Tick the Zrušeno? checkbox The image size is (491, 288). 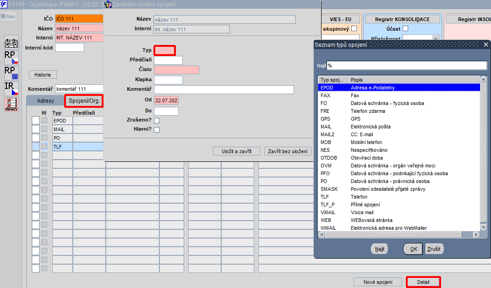[157, 120]
